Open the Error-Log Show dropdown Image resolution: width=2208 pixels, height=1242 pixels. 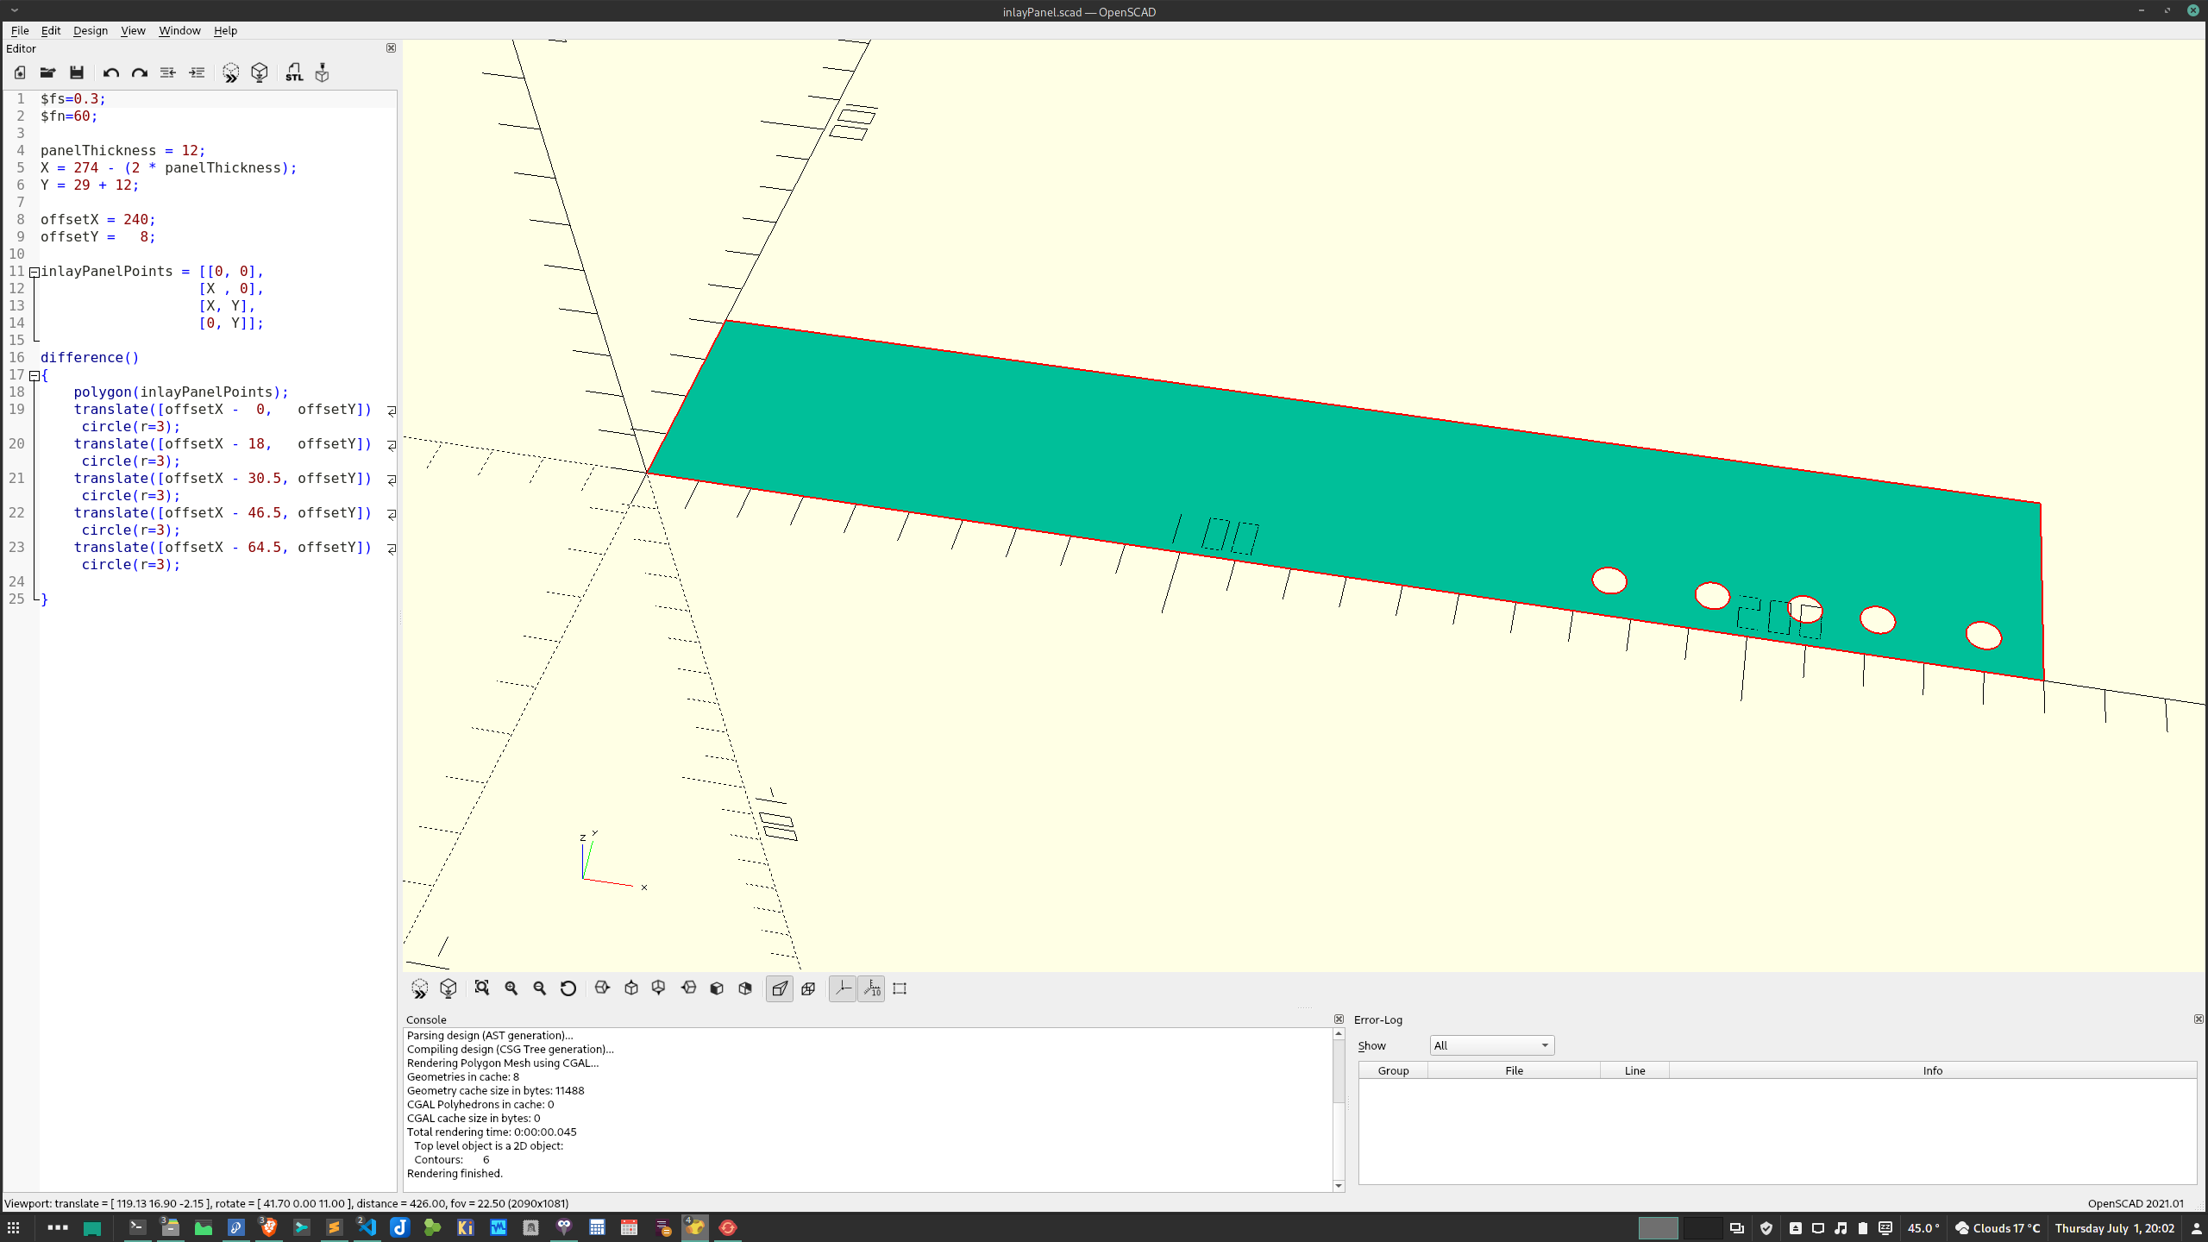[1491, 1045]
